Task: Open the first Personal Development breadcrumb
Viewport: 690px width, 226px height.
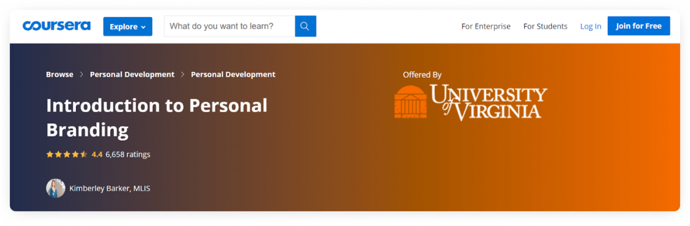Action: (x=132, y=75)
